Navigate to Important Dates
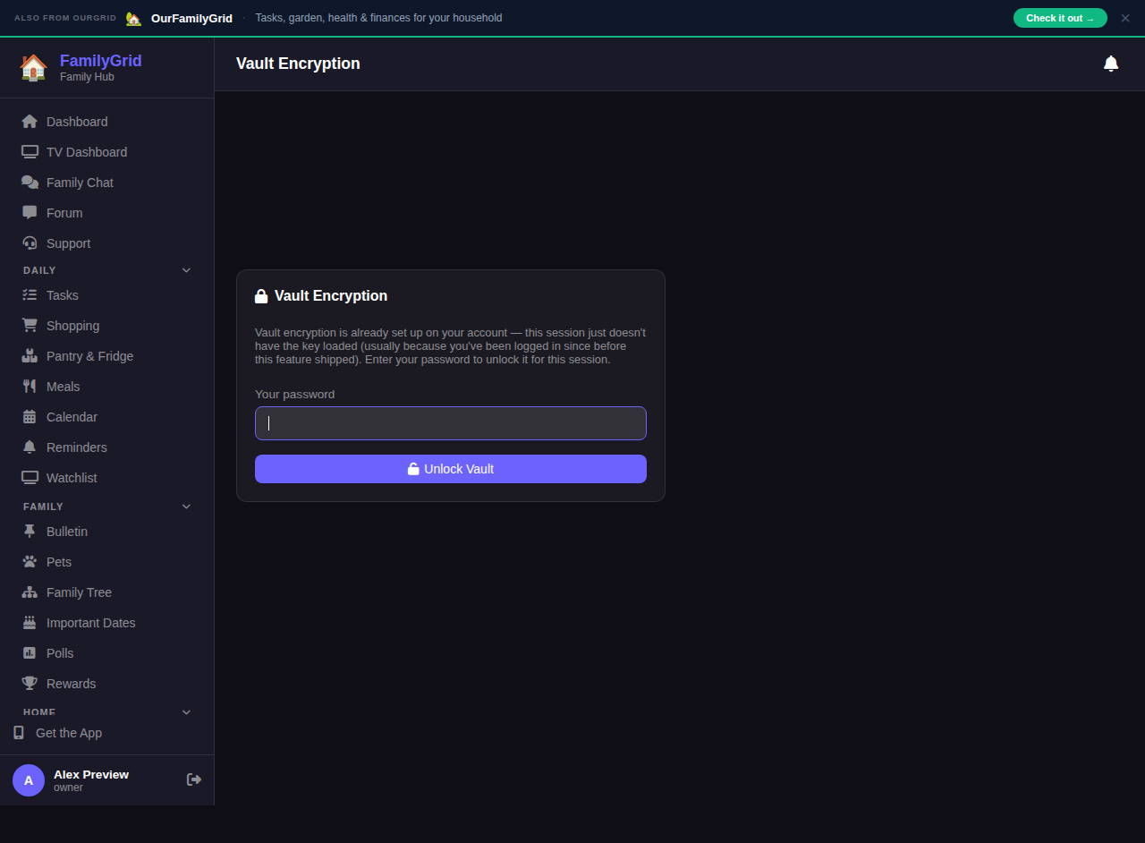The height and width of the screenshot is (843, 1145). coord(107,623)
